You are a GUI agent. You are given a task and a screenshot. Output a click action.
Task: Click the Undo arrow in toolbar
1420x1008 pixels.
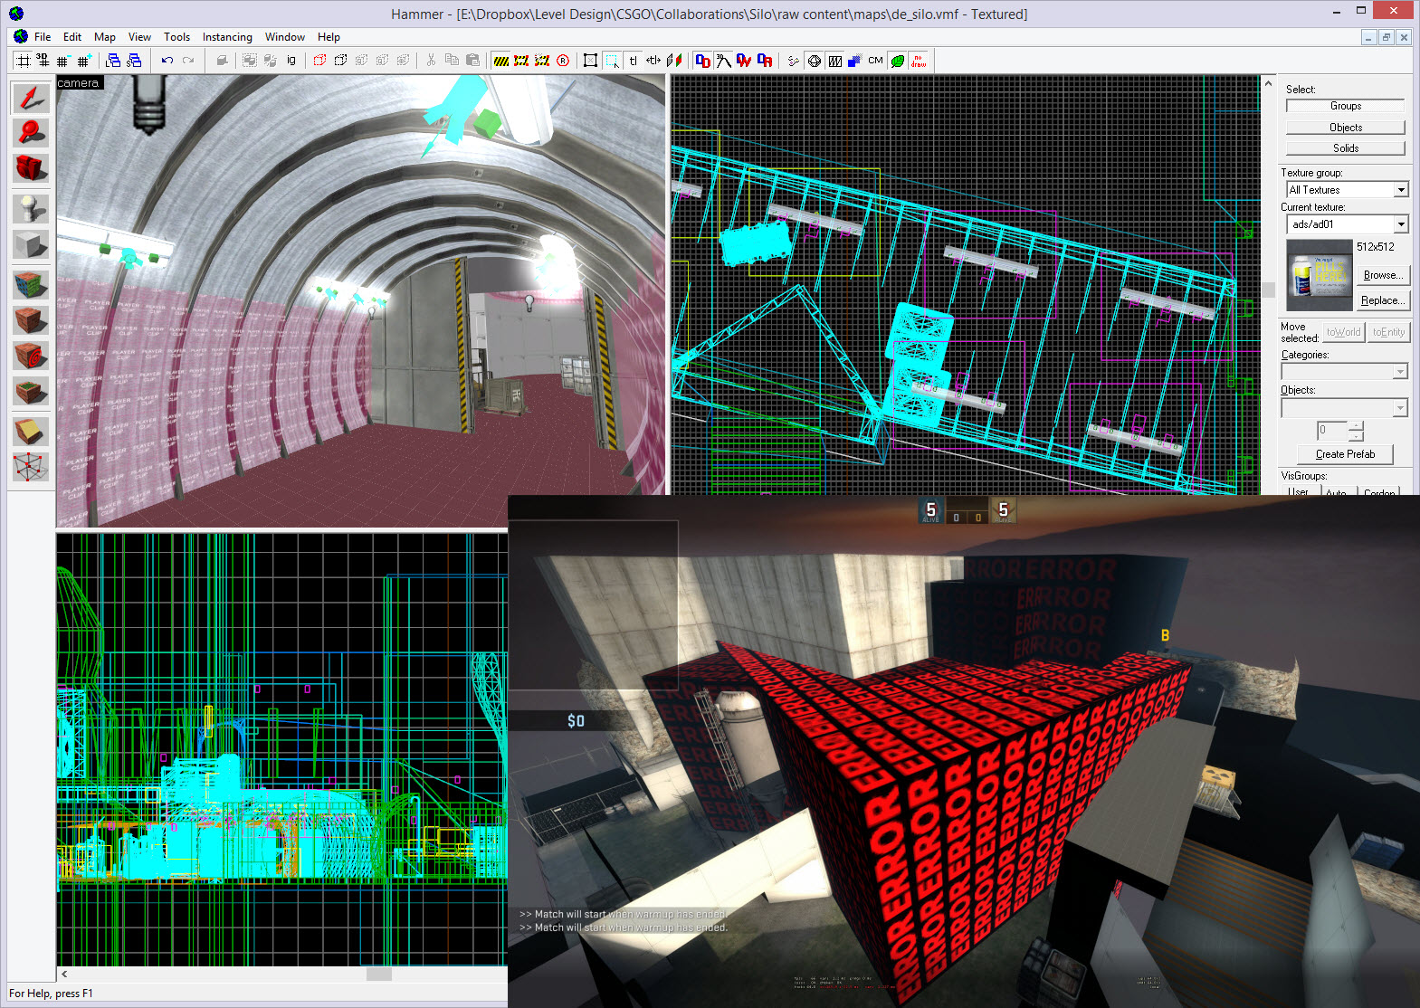point(167,61)
